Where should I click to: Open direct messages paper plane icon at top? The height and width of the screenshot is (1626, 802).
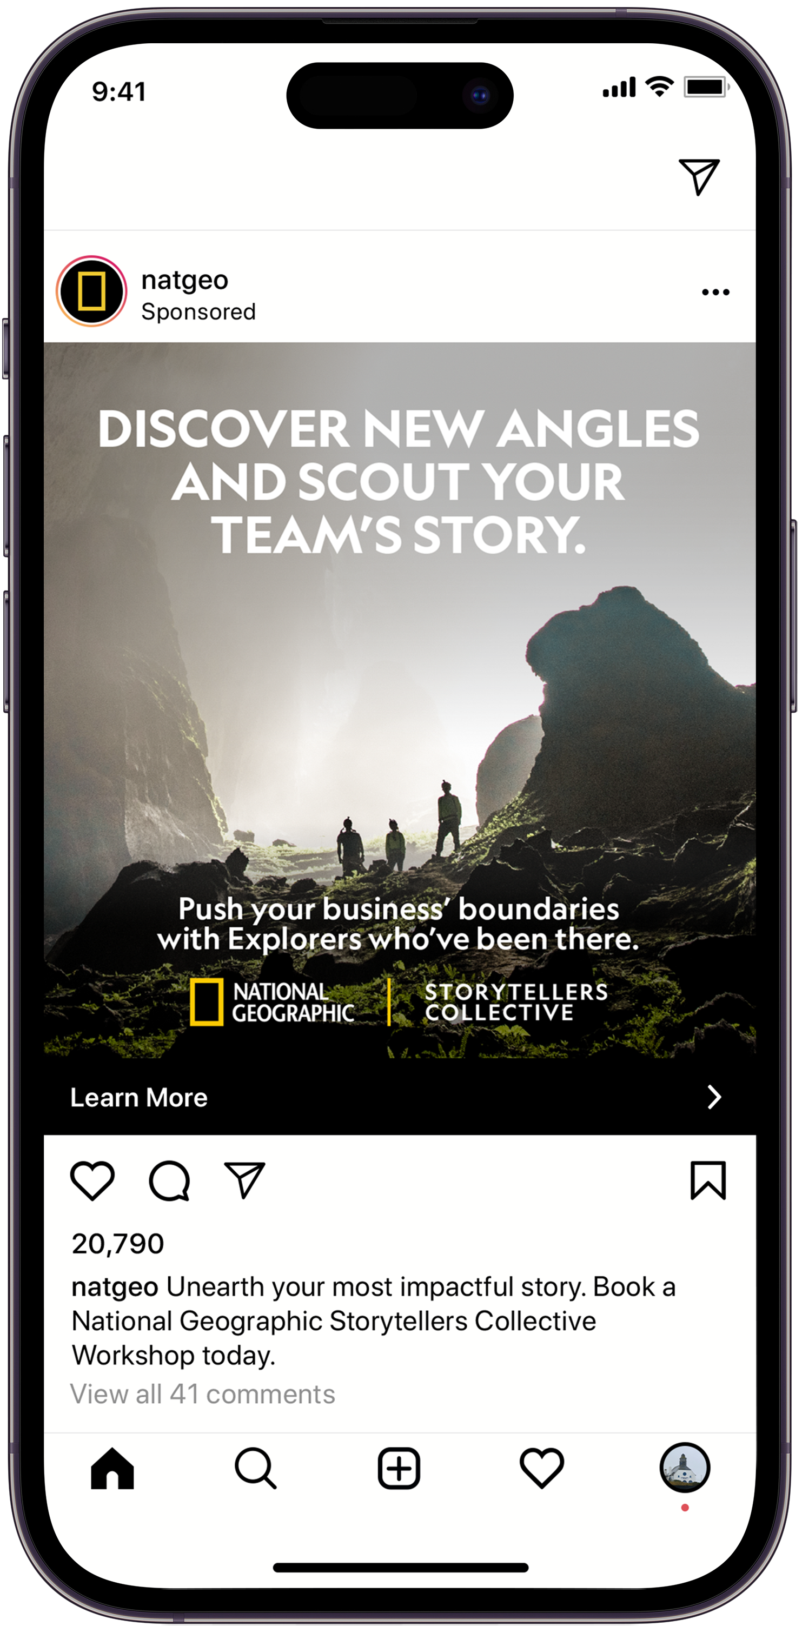699,177
